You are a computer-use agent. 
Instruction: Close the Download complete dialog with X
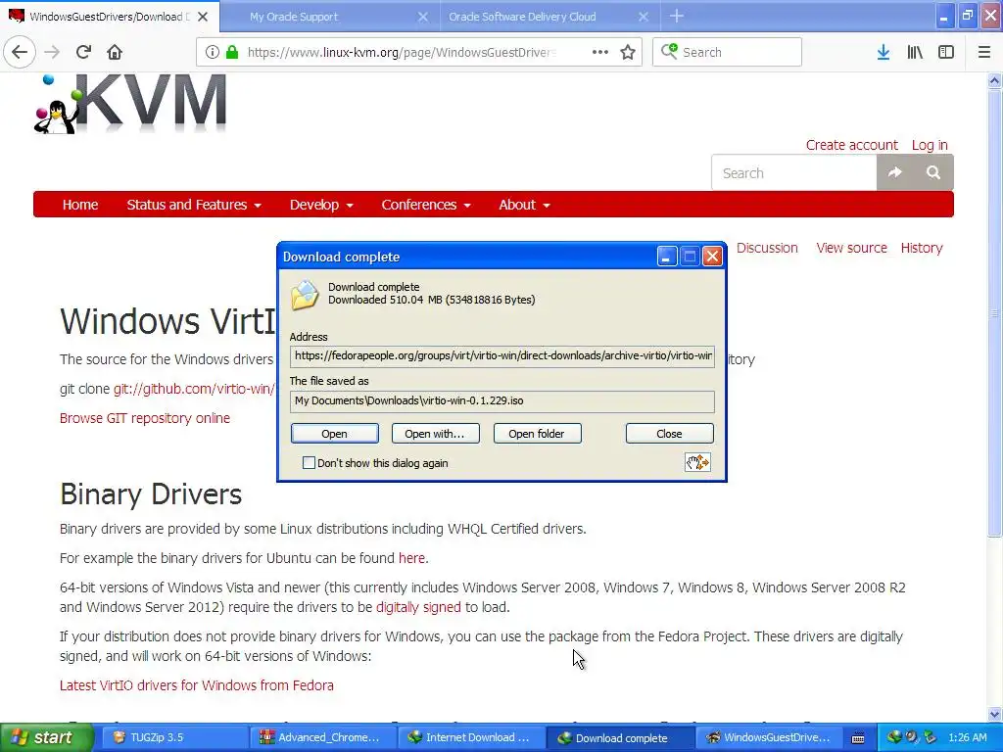713,257
